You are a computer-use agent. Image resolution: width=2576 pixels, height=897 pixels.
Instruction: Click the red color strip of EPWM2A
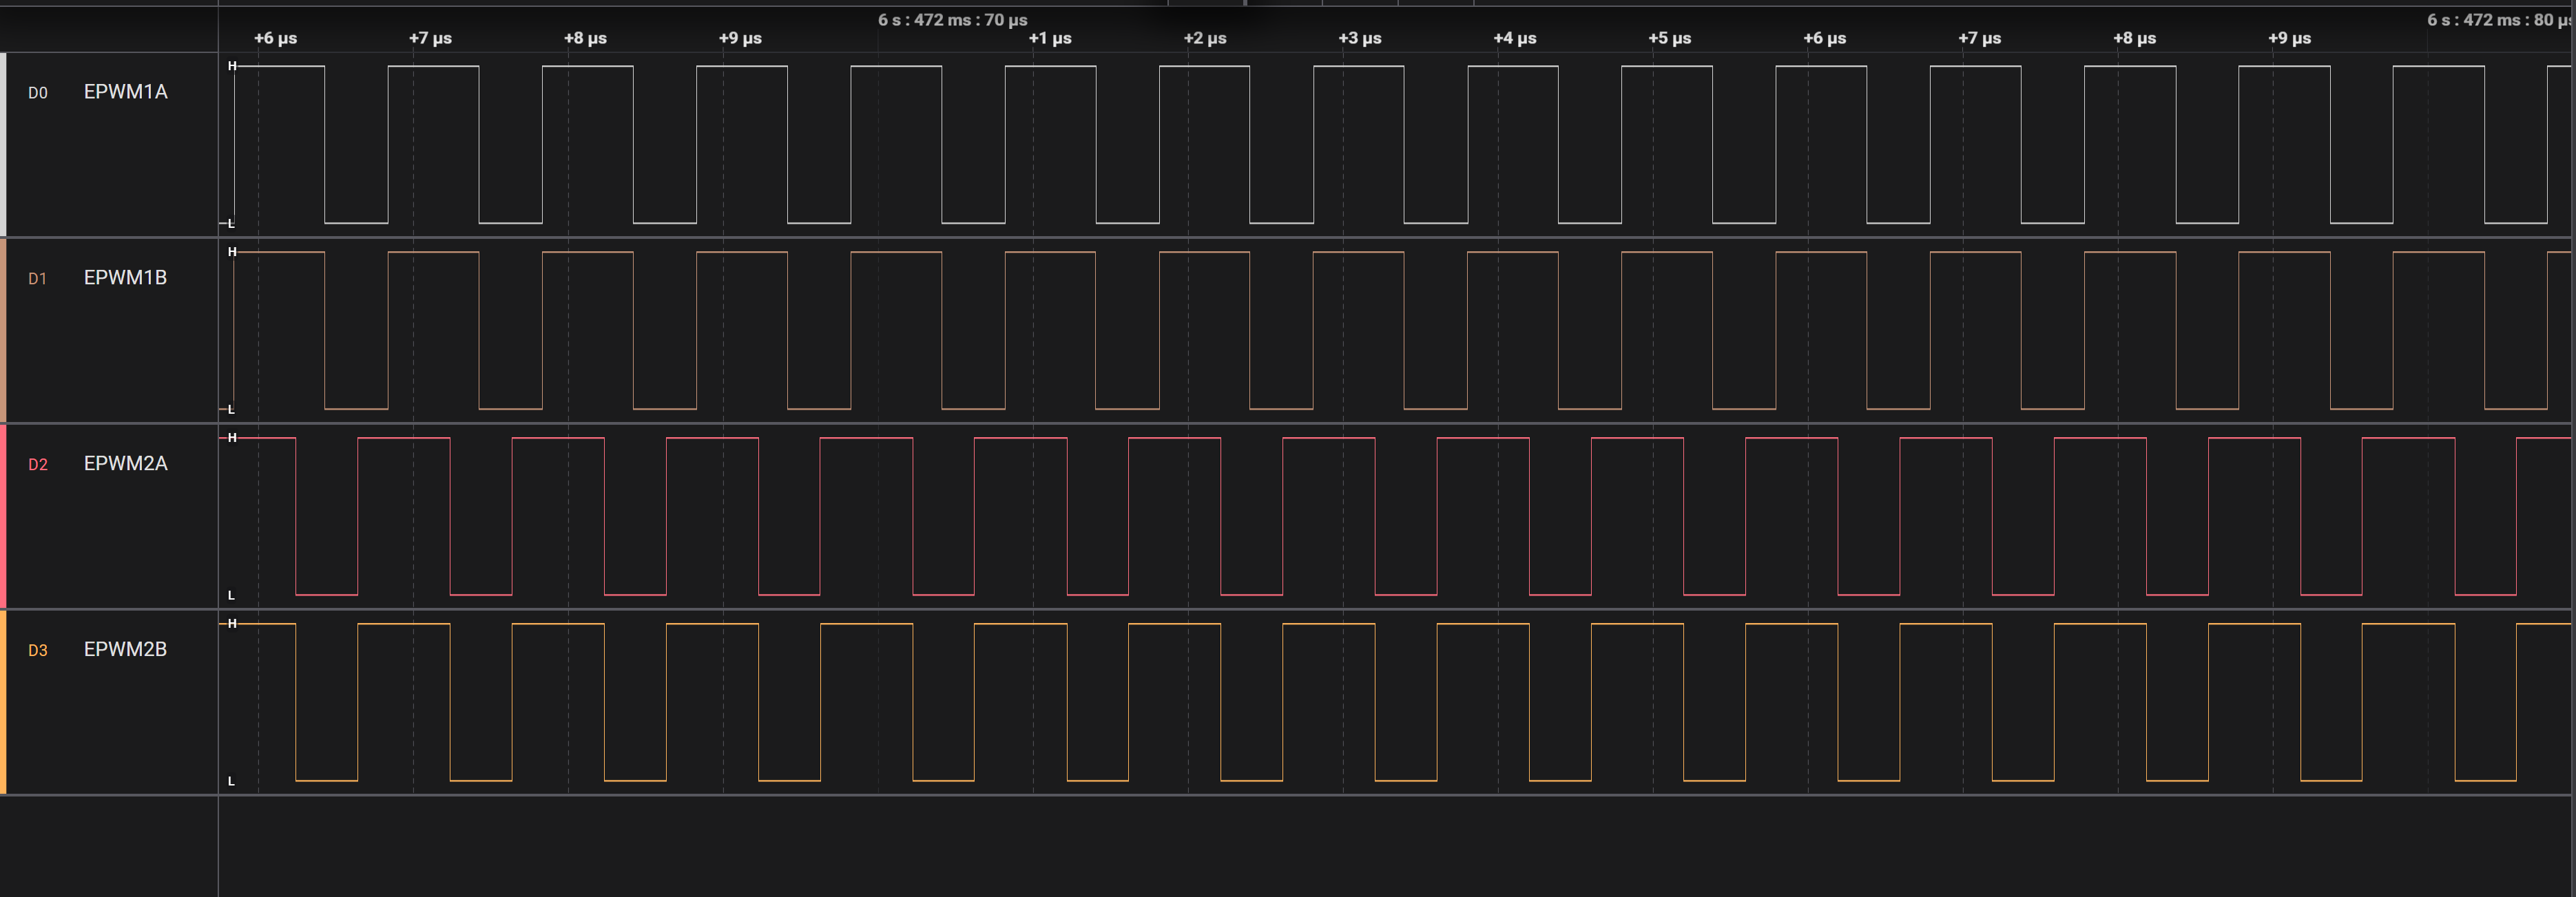(3, 517)
